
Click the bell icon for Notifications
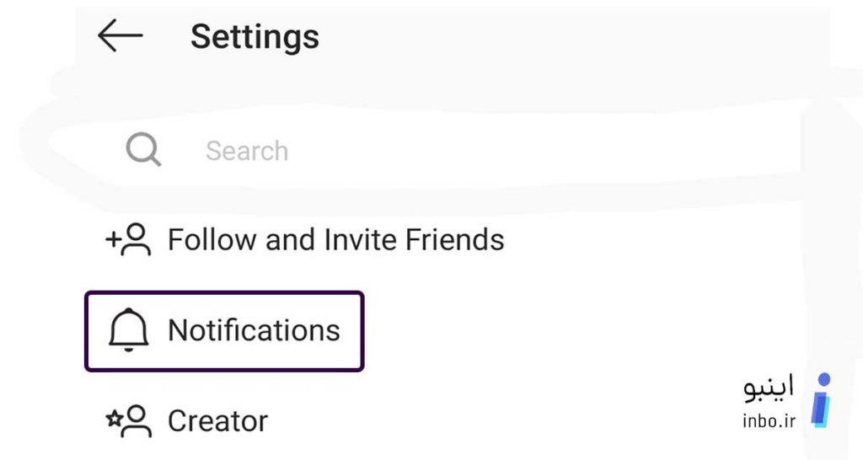pyautogui.click(x=128, y=330)
